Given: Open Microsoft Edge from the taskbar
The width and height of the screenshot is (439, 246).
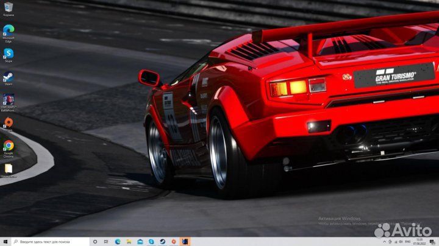Looking at the screenshot, I should pyautogui.click(x=118, y=242).
